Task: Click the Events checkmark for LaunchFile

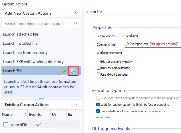Action: [39, 124]
